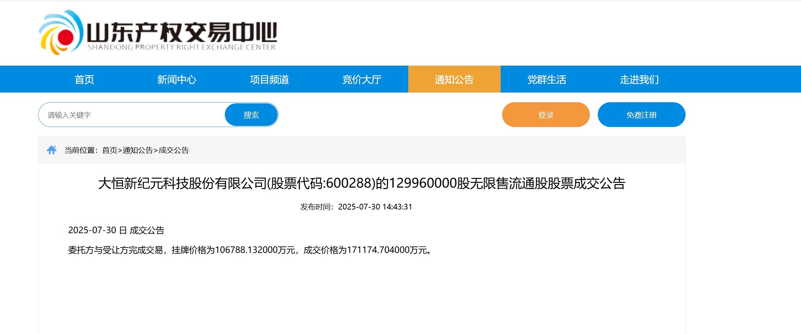Click the 搜索 search button
This screenshot has width=801, height=334.
coord(251,115)
